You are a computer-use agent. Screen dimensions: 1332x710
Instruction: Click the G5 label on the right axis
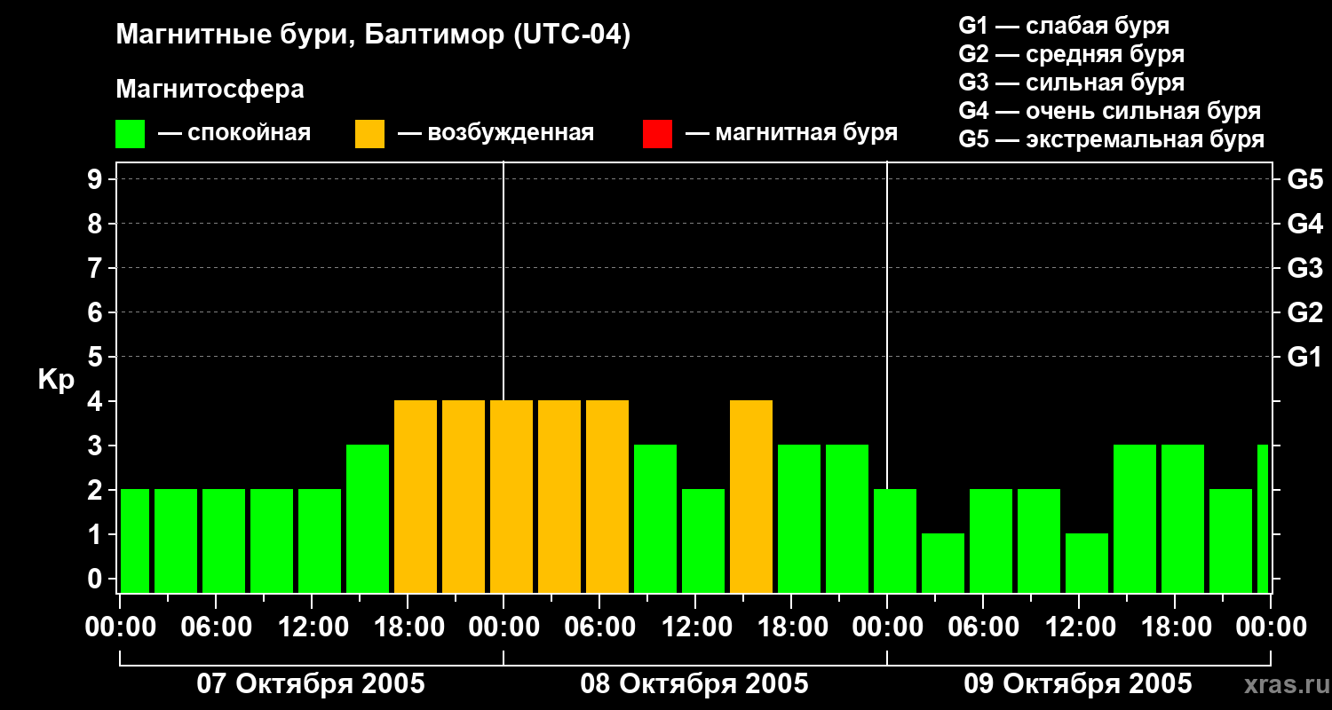1305,179
